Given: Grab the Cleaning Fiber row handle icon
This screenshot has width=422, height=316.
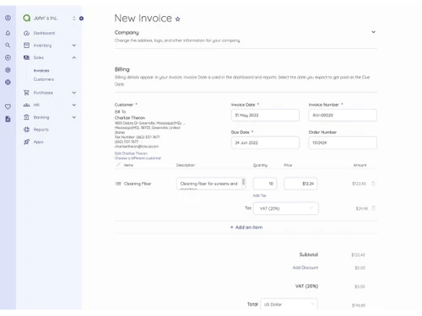Looking at the screenshot, I should pyautogui.click(x=118, y=184).
